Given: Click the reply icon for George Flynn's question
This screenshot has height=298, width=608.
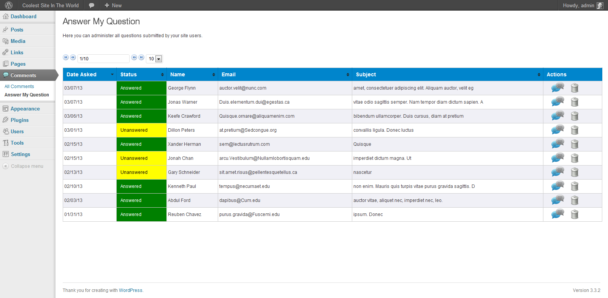Looking at the screenshot, I should (557, 88).
